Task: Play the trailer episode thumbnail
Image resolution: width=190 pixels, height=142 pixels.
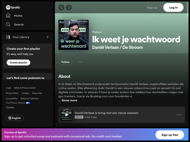Action: pyautogui.click(x=66, y=115)
